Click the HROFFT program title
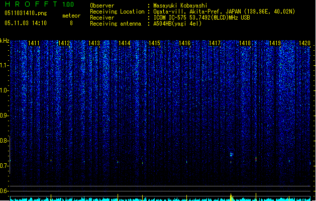316x201 pixels. pyautogui.click(x=31, y=4)
